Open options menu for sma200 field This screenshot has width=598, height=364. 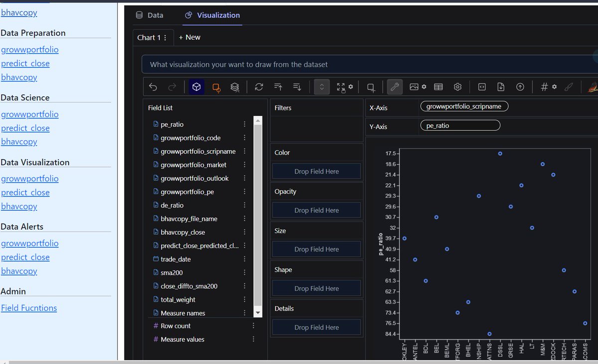point(244,273)
